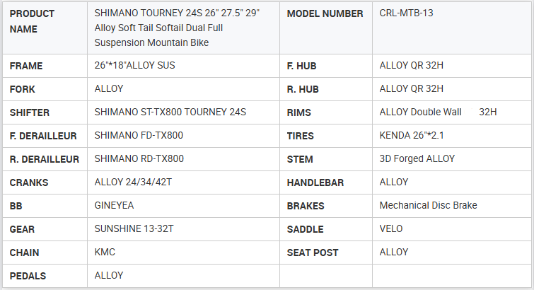Click the PEDALS label cell
The width and height of the screenshot is (534, 290).
[28, 276]
